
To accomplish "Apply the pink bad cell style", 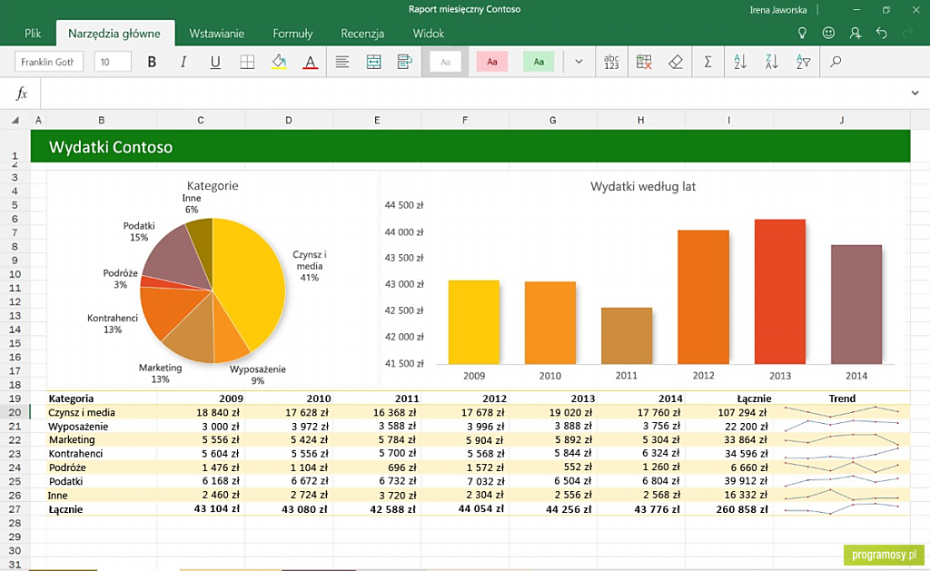I will point(491,62).
